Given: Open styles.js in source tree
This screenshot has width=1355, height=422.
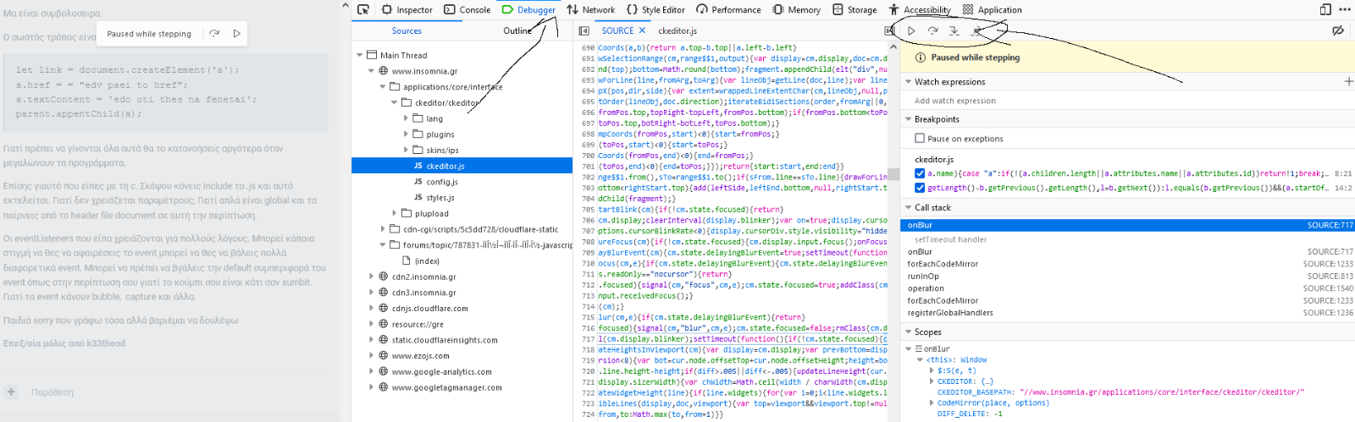Looking at the screenshot, I should (440, 197).
